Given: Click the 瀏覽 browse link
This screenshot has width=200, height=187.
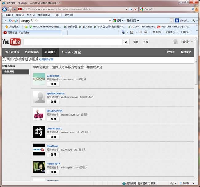Looking at the screenshot, I should click(136, 42).
